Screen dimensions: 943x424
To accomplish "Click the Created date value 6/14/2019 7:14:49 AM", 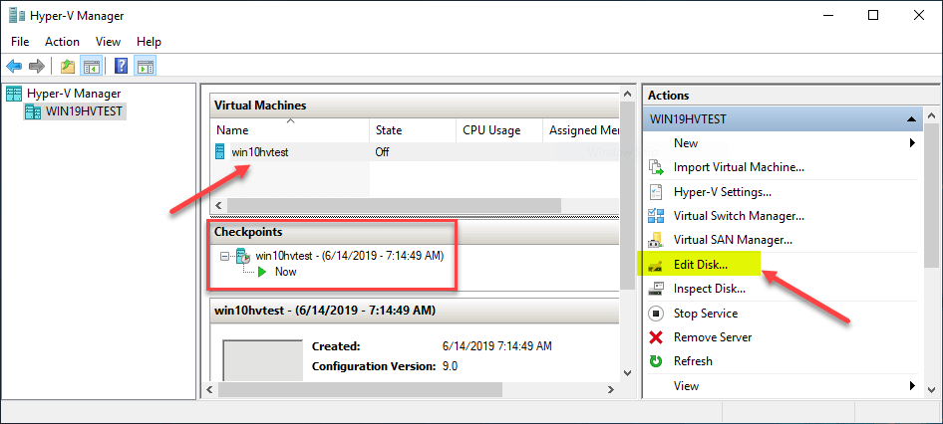I will [x=496, y=346].
